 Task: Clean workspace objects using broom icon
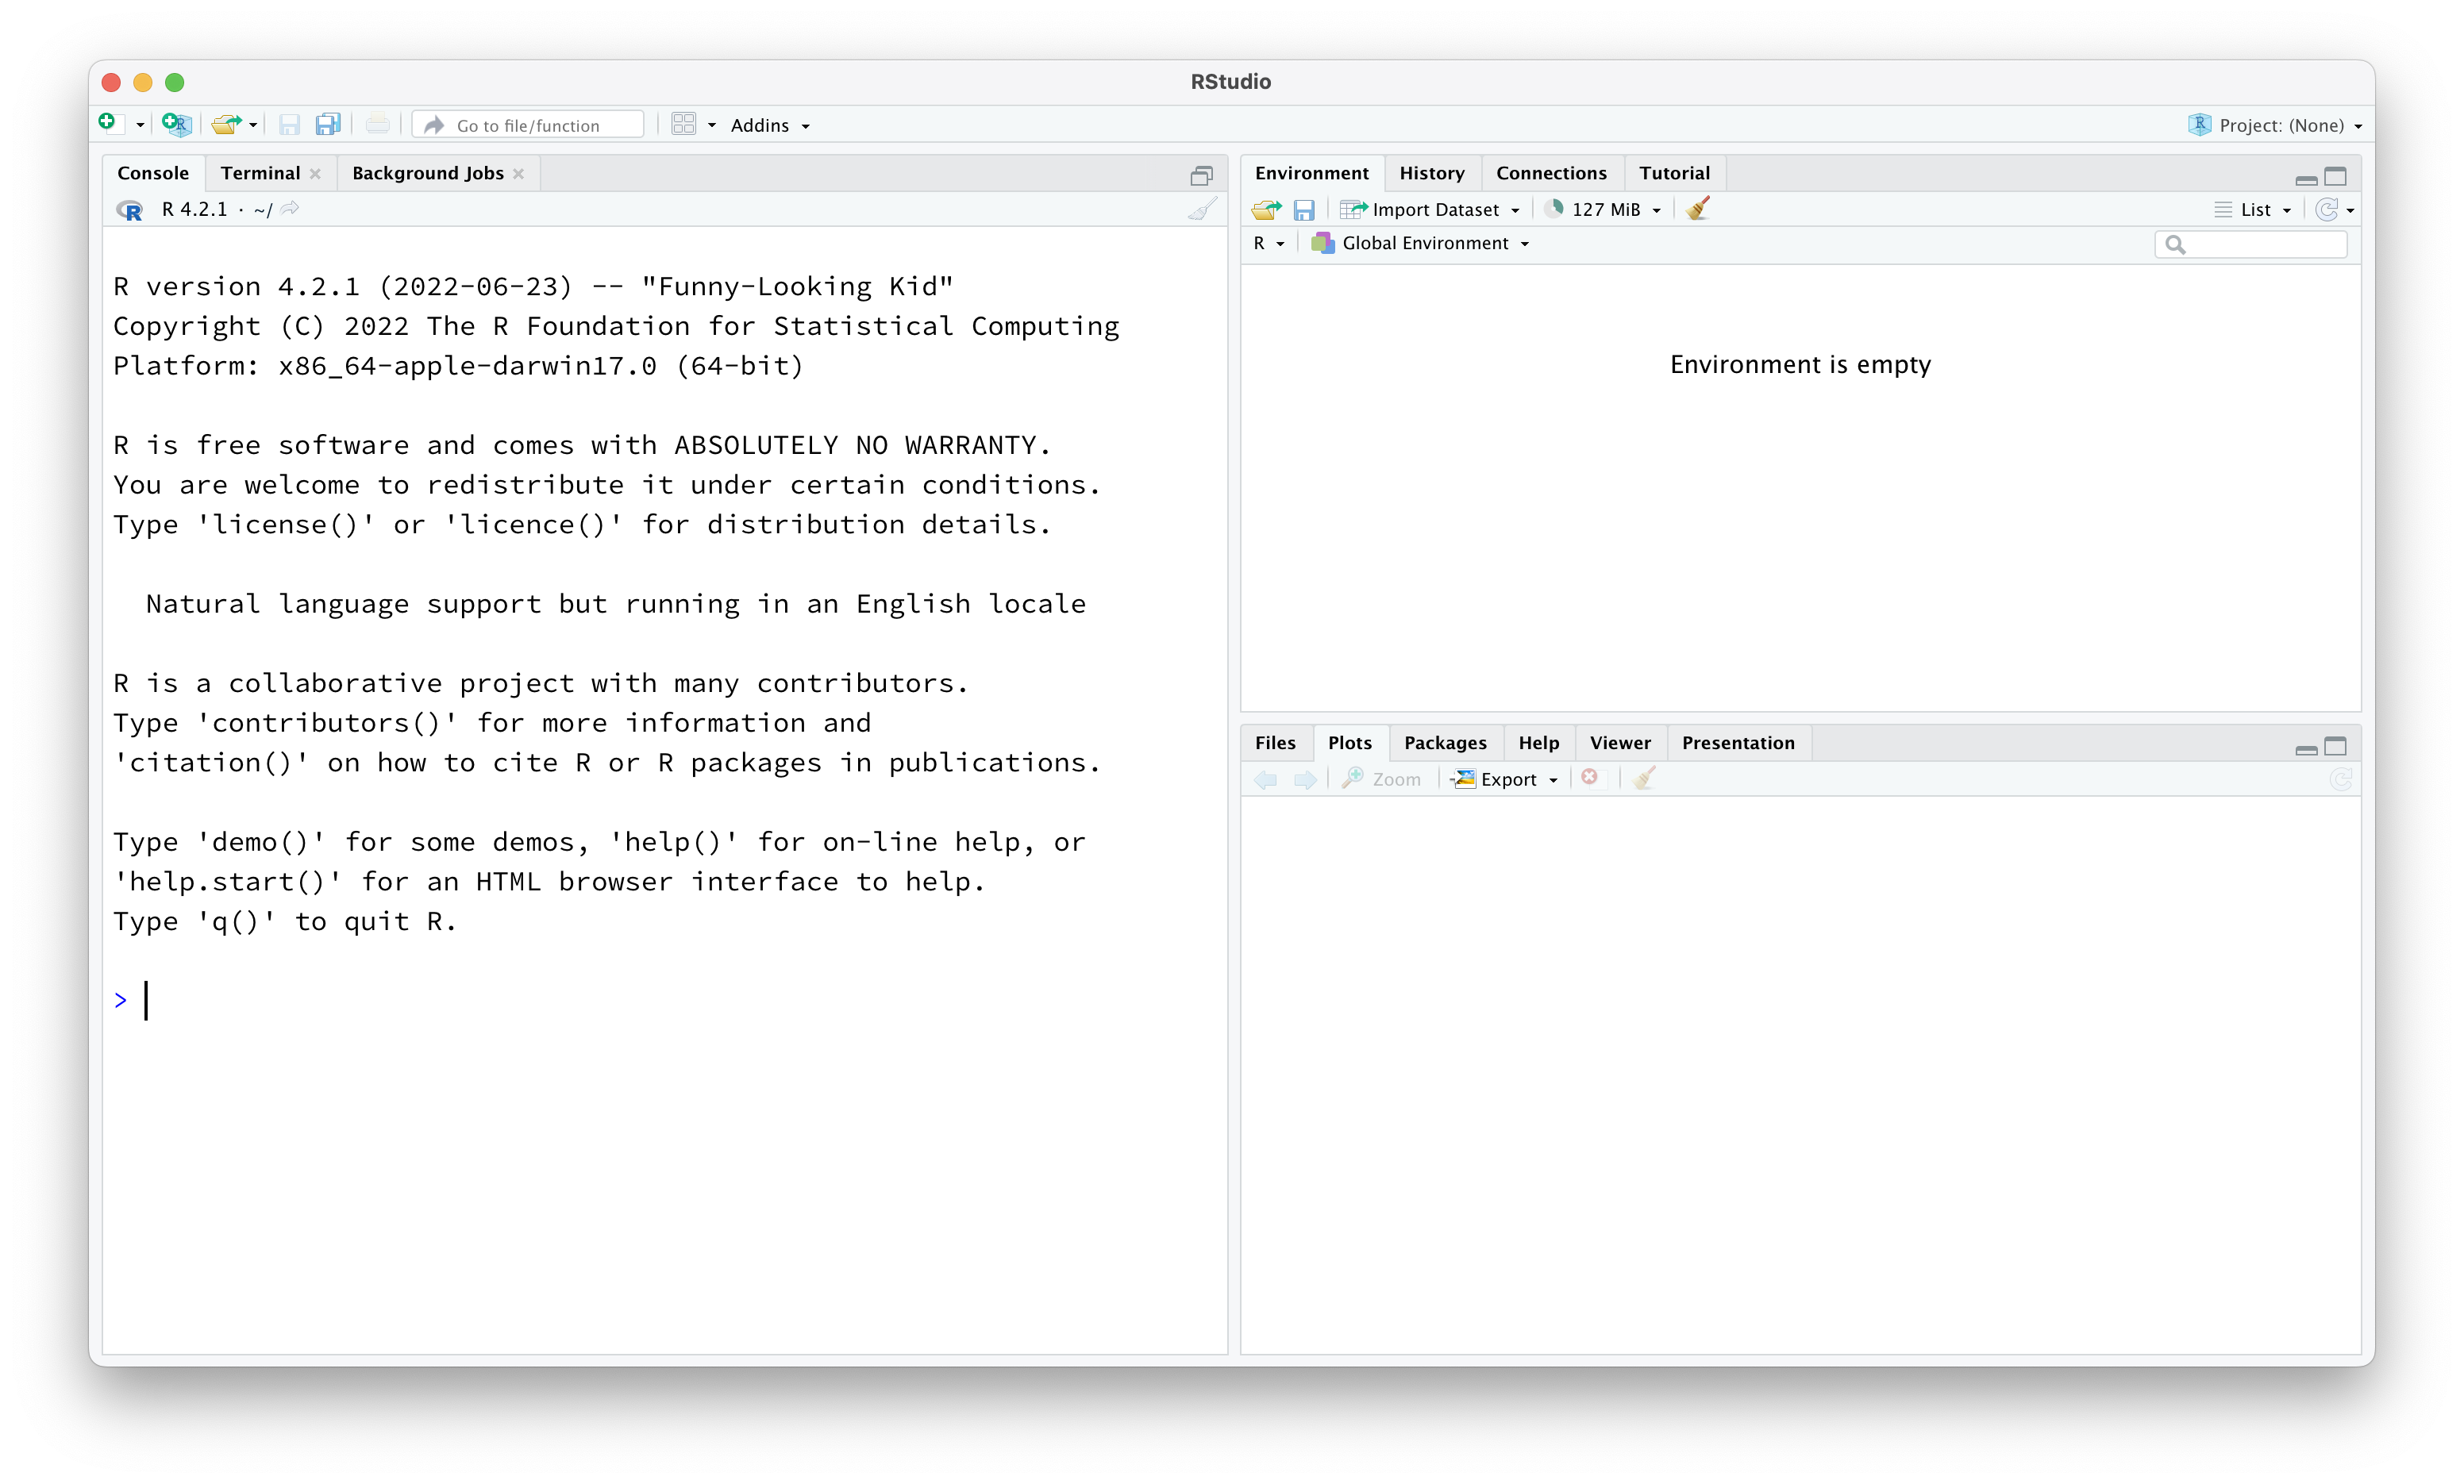1697,209
